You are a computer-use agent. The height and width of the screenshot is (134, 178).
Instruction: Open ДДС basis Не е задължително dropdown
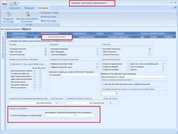(53, 103)
